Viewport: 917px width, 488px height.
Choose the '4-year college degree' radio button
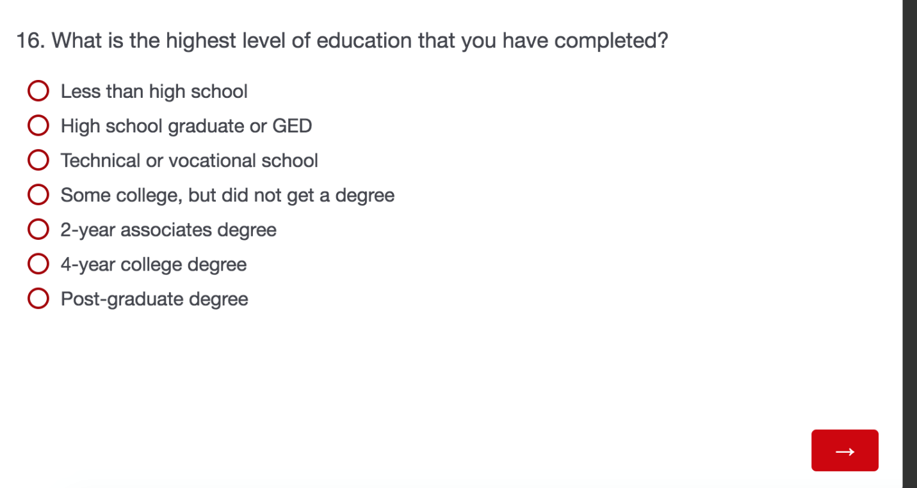pyautogui.click(x=38, y=264)
